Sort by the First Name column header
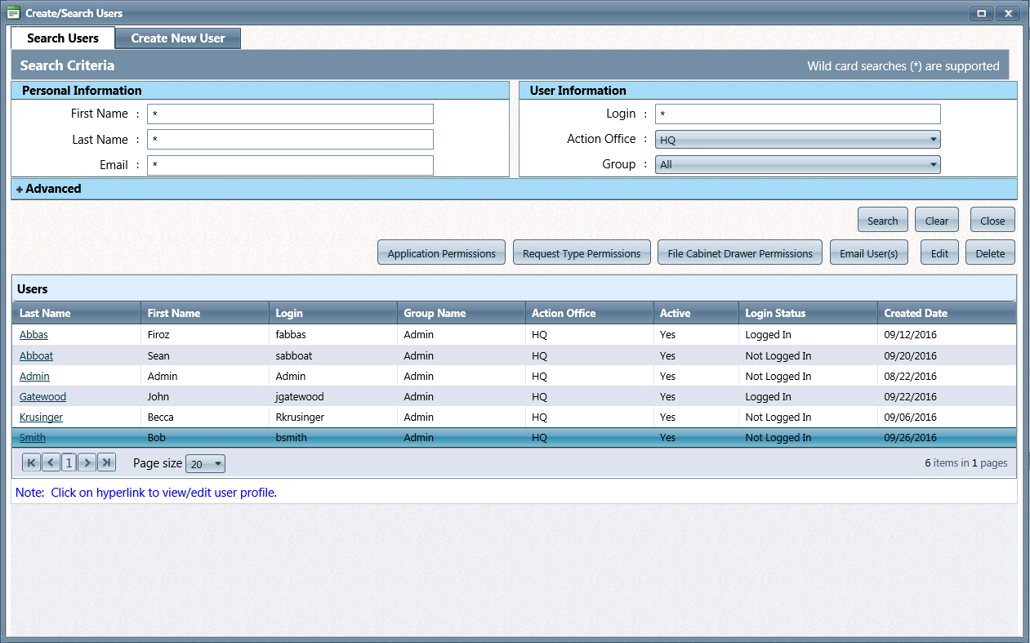Image resolution: width=1030 pixels, height=643 pixels. [205, 313]
